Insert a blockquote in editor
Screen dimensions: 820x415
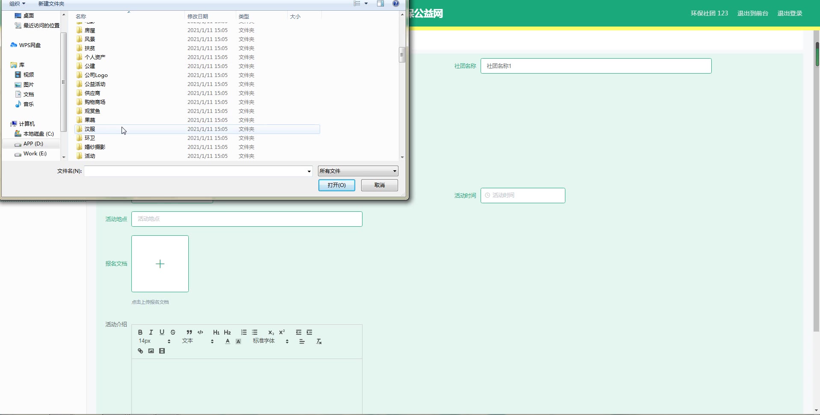click(189, 332)
